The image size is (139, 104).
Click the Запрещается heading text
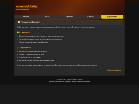pos(25,48)
